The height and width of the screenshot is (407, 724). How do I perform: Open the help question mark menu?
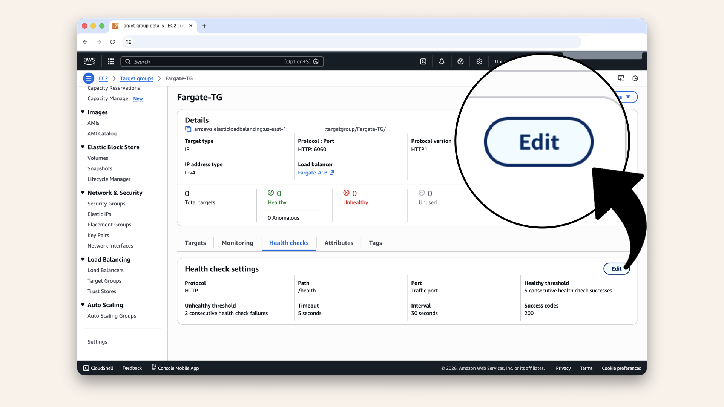460,61
